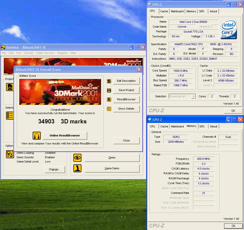Screen dimensions: 244x230
Task: Switch to Mainboard tab in top CPU-Z
Action: tap(177, 11)
